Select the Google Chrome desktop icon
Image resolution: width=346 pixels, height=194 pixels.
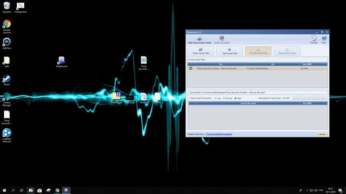tap(6, 26)
